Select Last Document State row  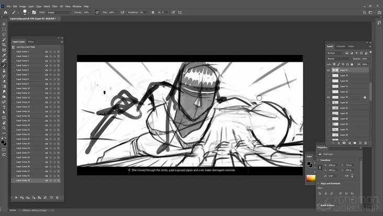[36, 47]
